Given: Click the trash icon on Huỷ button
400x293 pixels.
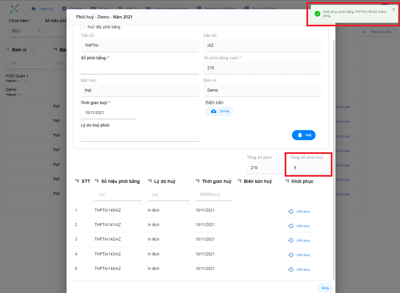Looking at the screenshot, I should (300, 135).
